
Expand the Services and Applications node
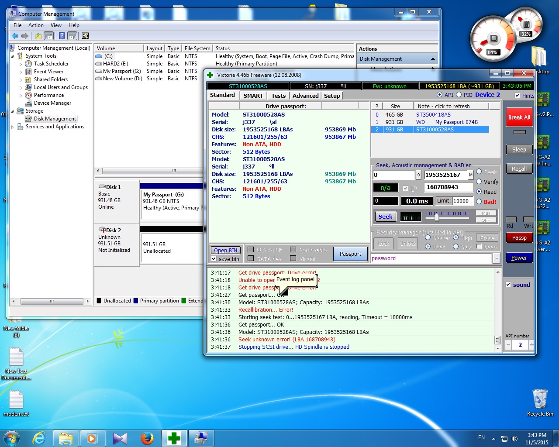click(x=12, y=127)
